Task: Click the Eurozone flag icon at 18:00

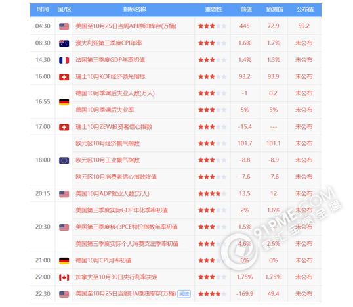Action: [64, 160]
